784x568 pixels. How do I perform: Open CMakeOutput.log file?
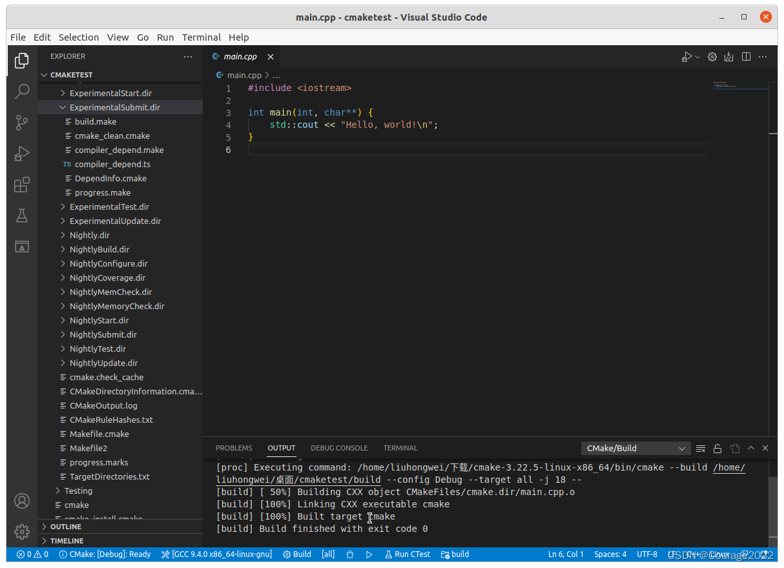(120, 406)
